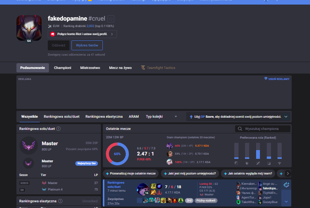310x208 pixels.
Task: Click the S8 Platinum 4 tier icon
Action: [x=44, y=189]
